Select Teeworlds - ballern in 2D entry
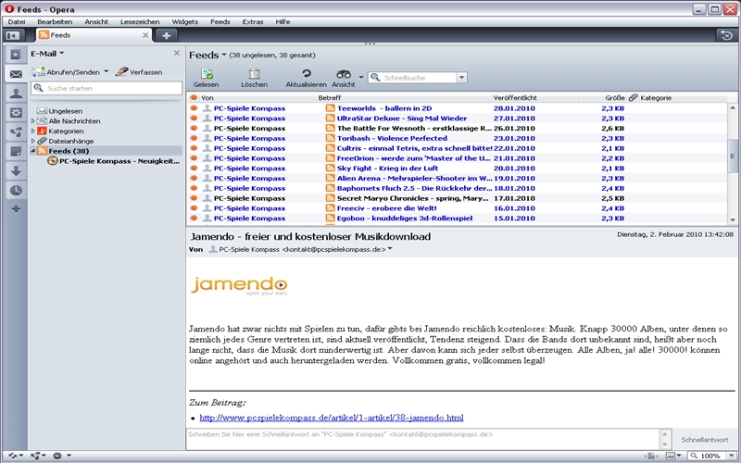 pyautogui.click(x=384, y=108)
